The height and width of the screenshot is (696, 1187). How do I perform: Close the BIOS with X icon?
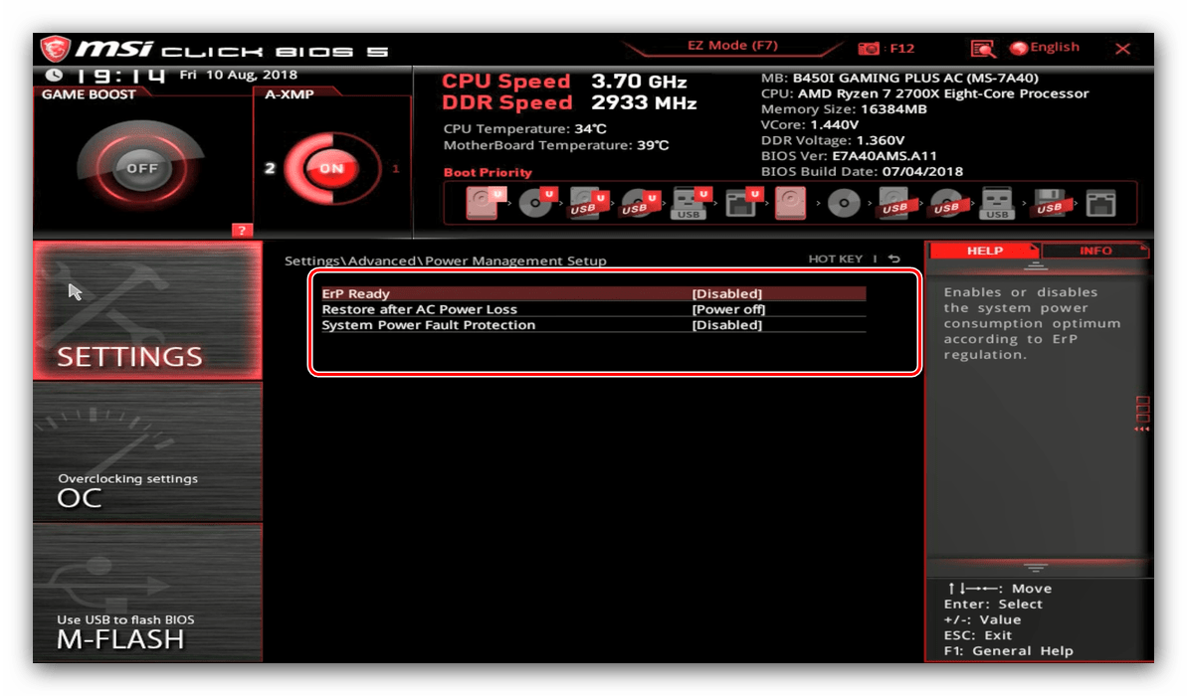[x=1122, y=49]
